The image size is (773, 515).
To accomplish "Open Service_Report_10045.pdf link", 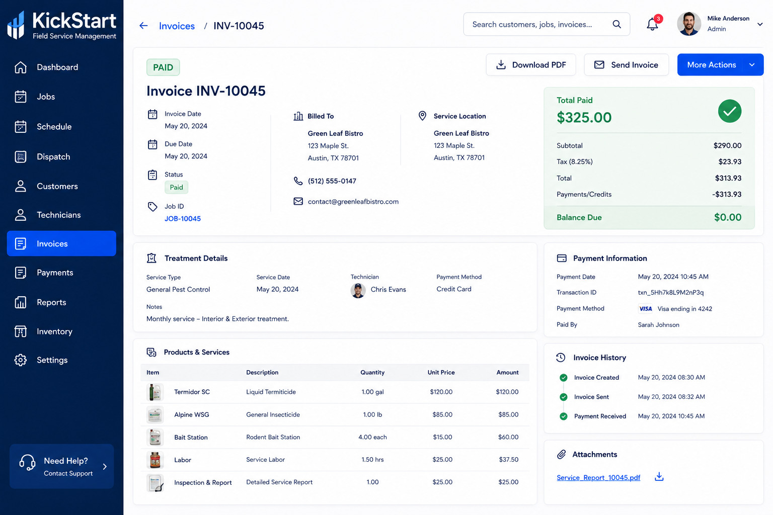I will (598, 477).
